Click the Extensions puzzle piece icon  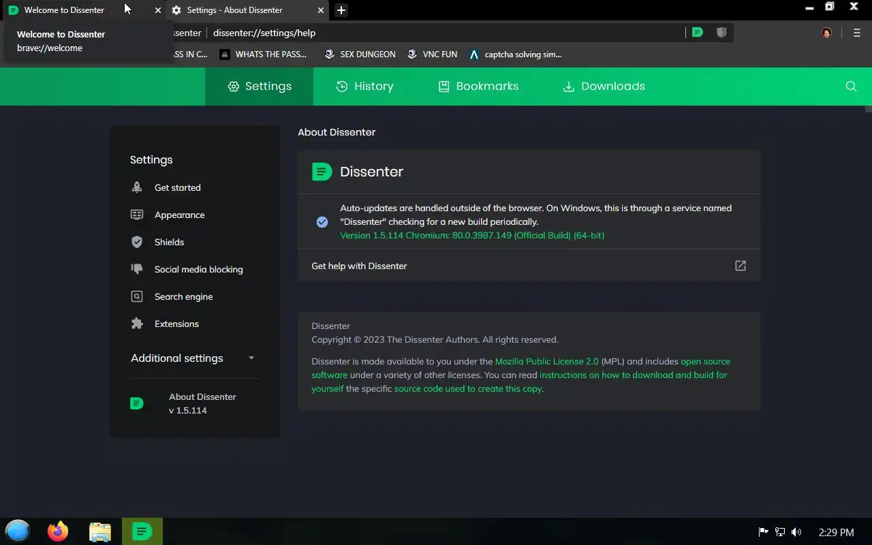coord(137,324)
